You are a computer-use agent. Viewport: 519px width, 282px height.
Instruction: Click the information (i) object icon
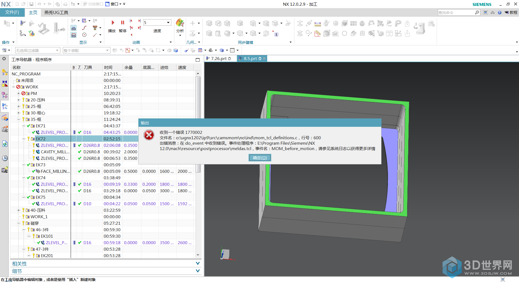pos(275,34)
